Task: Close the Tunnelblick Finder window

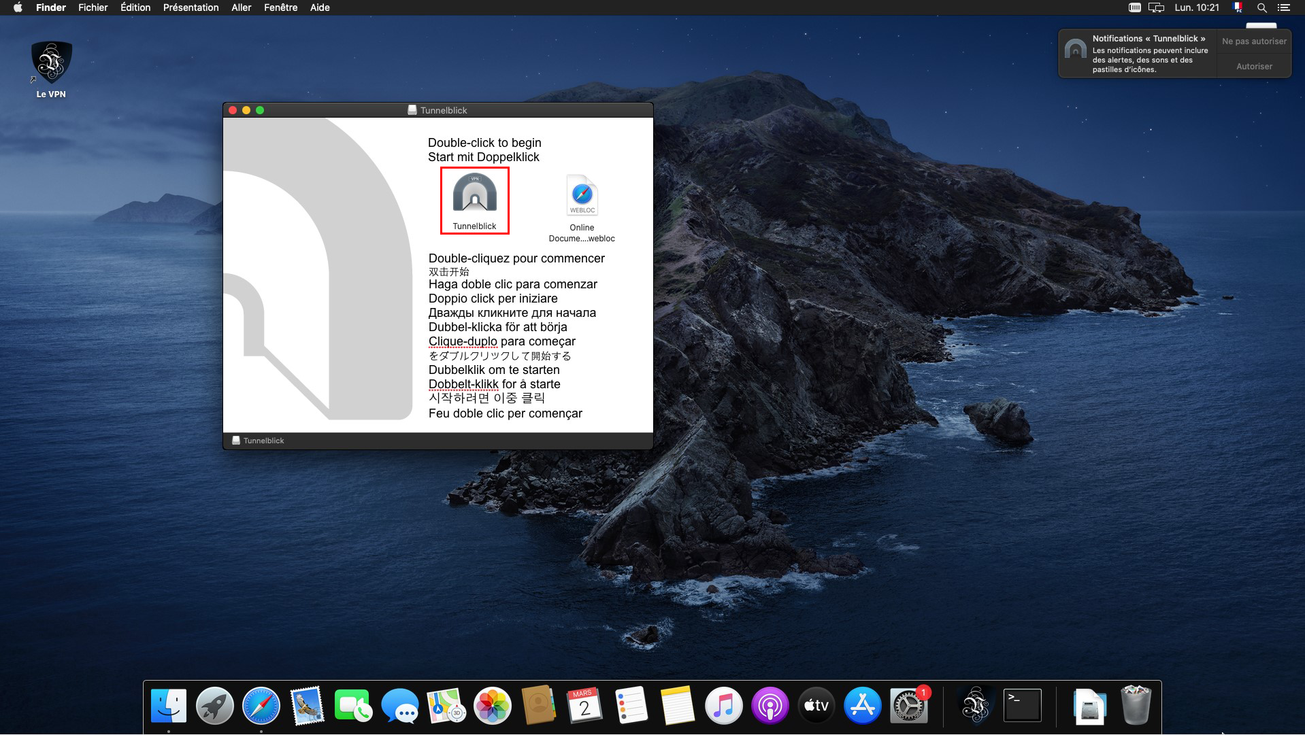Action: tap(233, 110)
